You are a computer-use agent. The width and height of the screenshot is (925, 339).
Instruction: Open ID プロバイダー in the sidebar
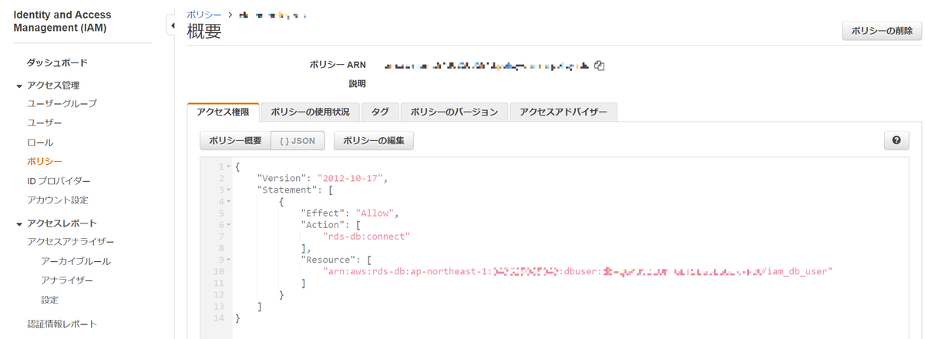point(59,181)
